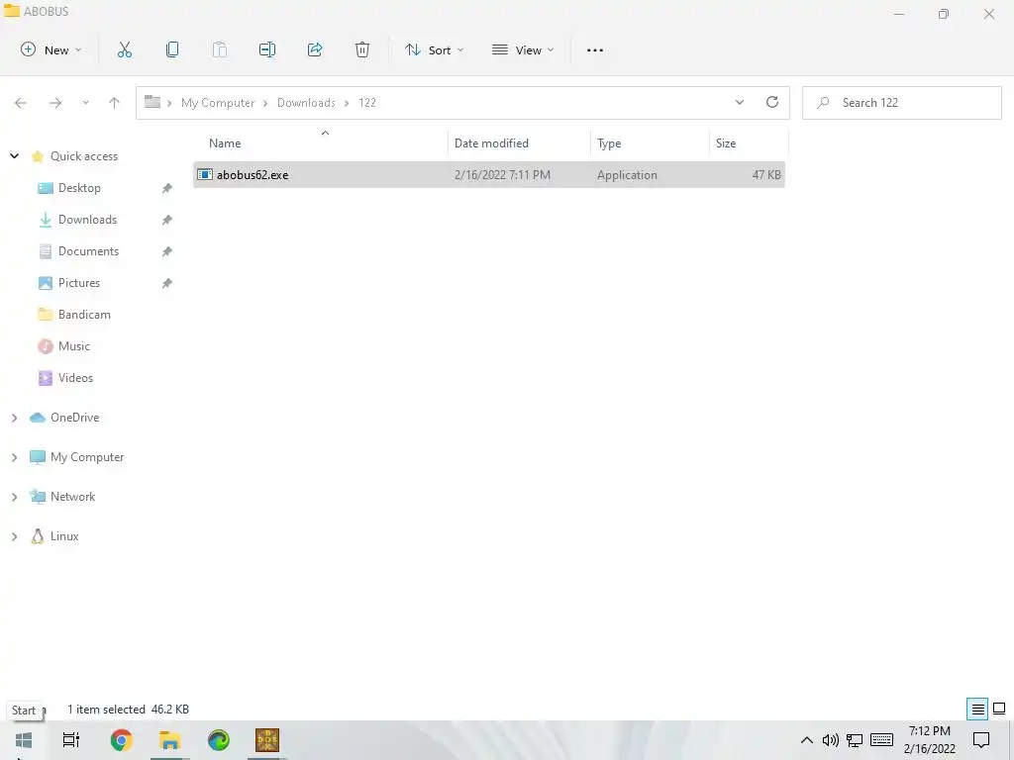Screen dimensions: 1014x760
Task: Launch Microsoft Edge from the taskbar
Action: click(x=219, y=740)
